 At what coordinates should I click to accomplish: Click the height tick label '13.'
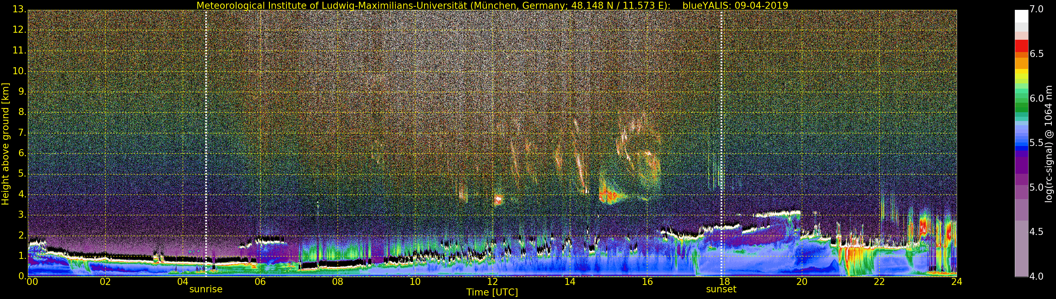pyautogui.click(x=20, y=9)
